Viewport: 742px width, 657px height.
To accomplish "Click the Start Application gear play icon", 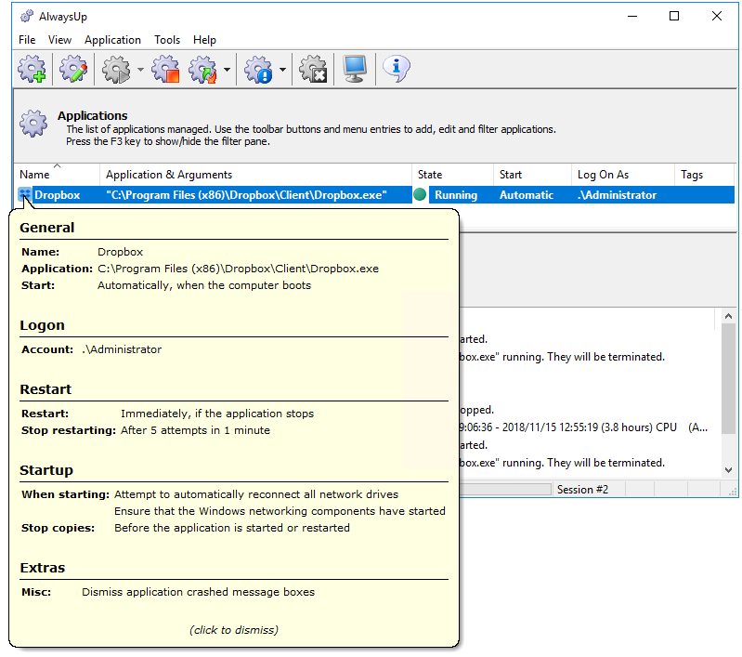I will (x=116, y=69).
